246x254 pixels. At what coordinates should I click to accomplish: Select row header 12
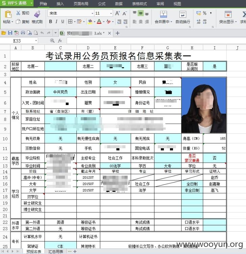5,158
